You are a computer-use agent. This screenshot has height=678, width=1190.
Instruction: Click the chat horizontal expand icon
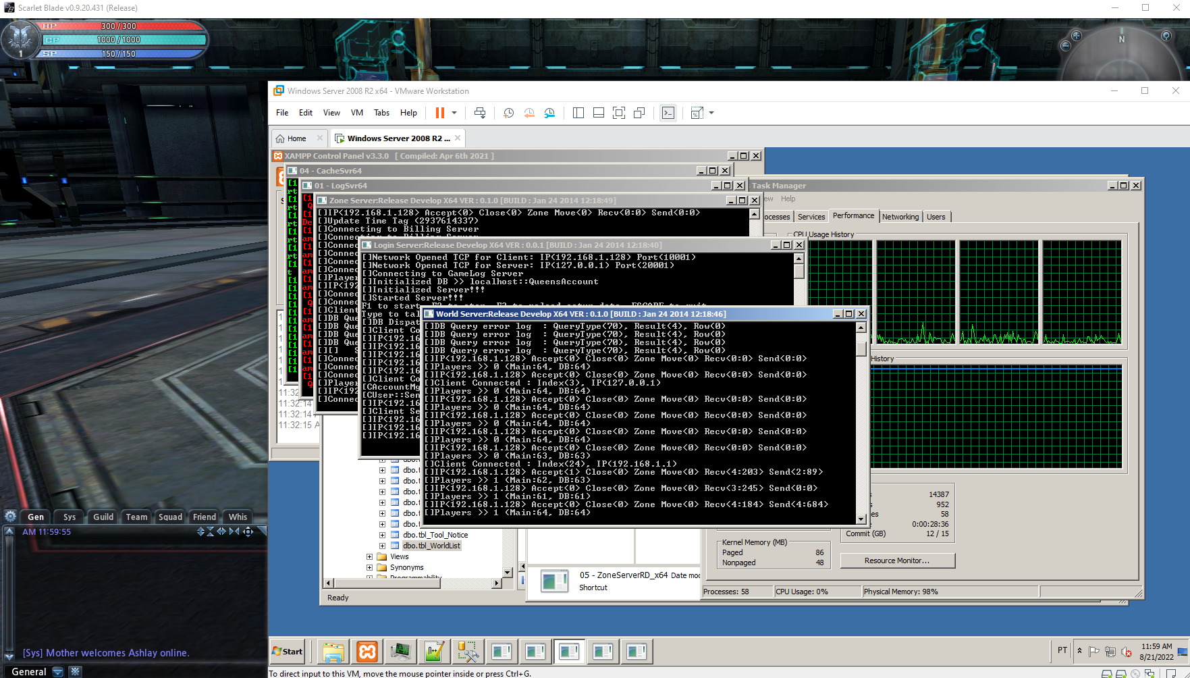pos(221,531)
